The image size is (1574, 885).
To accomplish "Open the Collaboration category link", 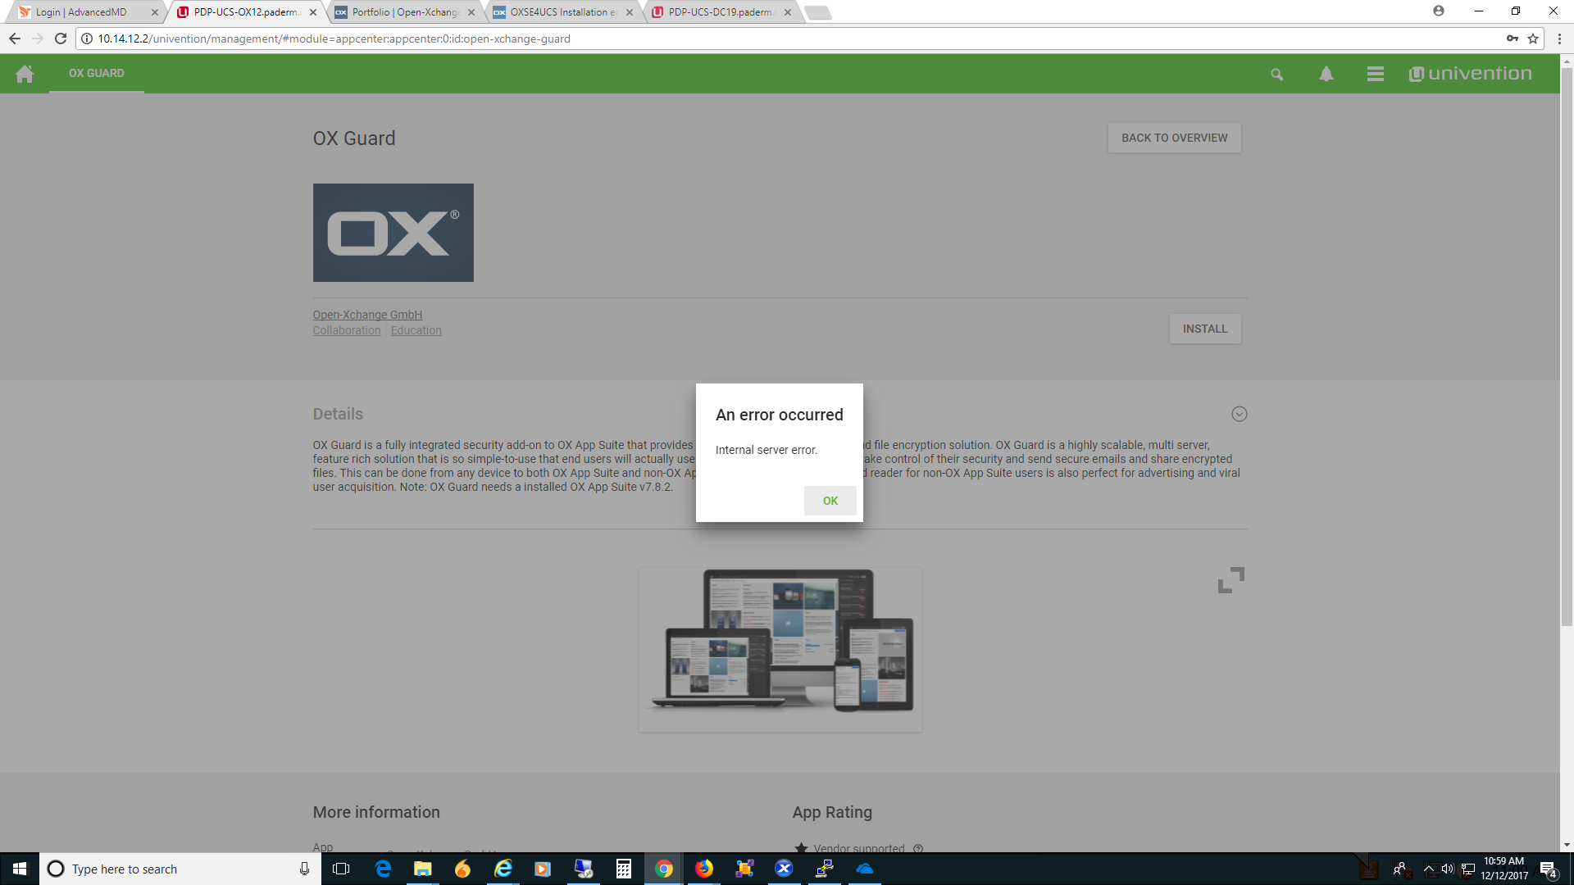I will tap(347, 330).
